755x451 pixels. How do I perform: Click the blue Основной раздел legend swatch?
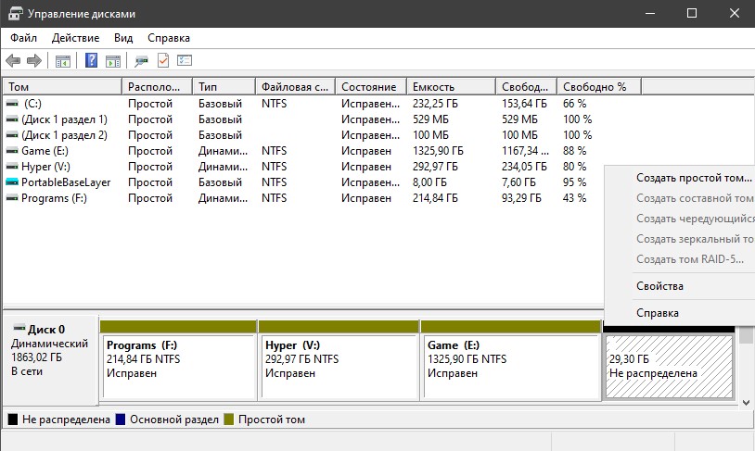[x=121, y=420]
